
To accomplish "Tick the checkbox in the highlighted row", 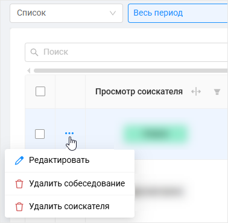I will (40, 134).
